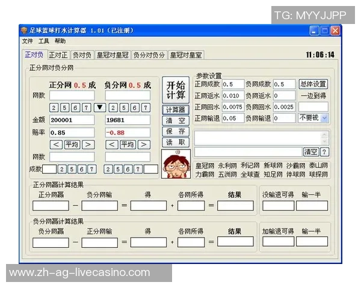
Task: Click the 负分网 金额 field showing 19681
Action: tap(128, 120)
